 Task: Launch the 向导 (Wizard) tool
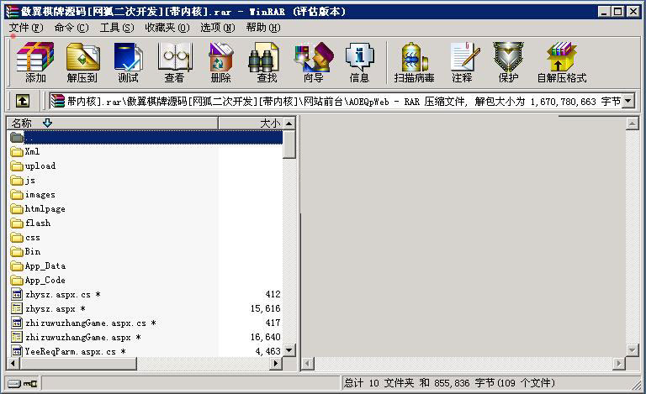tap(313, 63)
